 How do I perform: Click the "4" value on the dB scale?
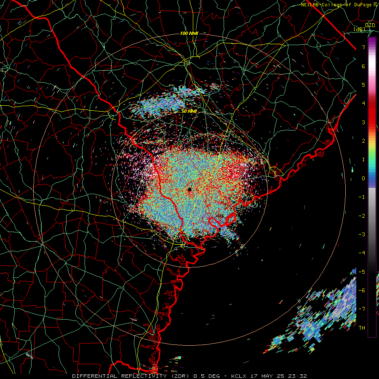pyautogui.click(x=363, y=104)
